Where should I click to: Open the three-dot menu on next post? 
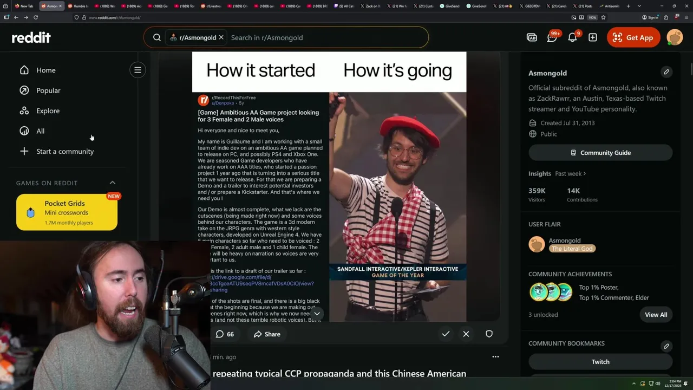click(495, 357)
